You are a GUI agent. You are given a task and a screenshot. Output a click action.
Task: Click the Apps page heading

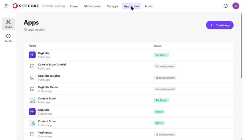(31, 22)
